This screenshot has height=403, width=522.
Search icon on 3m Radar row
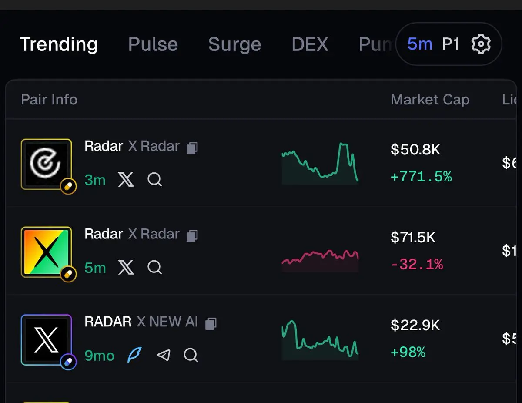pyautogui.click(x=154, y=179)
